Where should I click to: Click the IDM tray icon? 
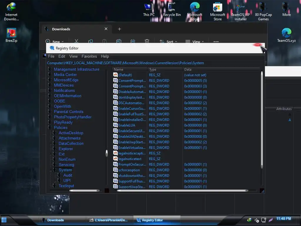click(x=249, y=220)
